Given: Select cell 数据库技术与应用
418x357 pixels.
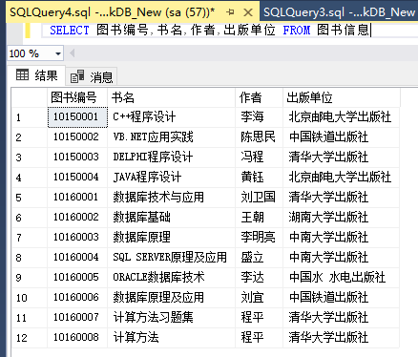Looking at the screenshot, I should point(172,198).
